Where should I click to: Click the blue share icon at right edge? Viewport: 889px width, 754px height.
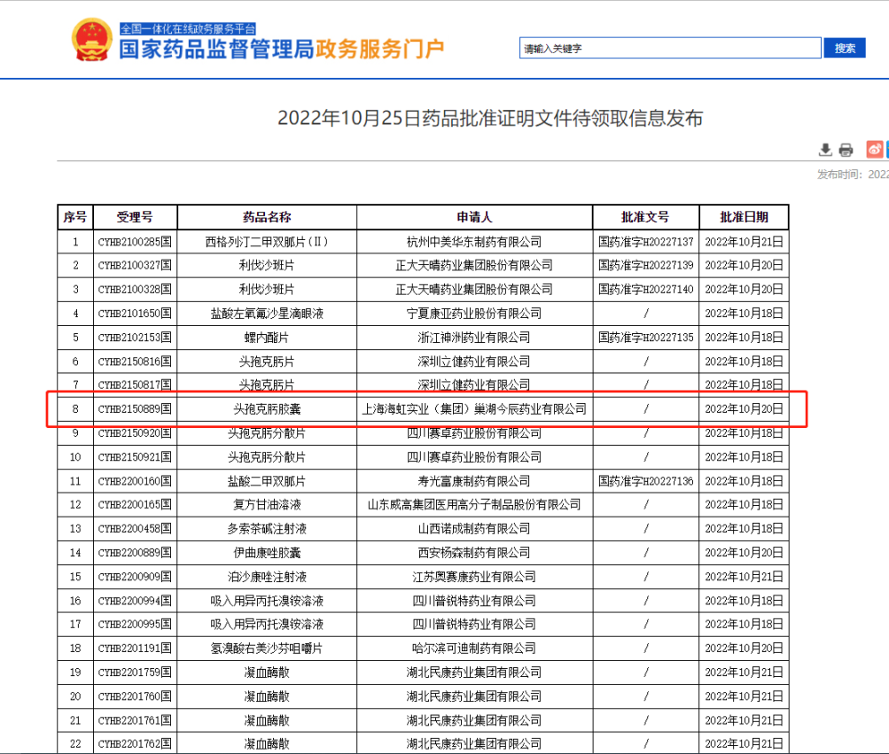885,149
